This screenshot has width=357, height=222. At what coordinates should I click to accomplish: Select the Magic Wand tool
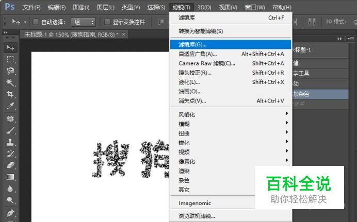click(x=10, y=82)
